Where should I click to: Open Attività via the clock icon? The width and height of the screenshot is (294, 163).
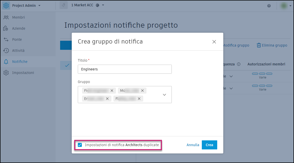[x=7, y=50]
